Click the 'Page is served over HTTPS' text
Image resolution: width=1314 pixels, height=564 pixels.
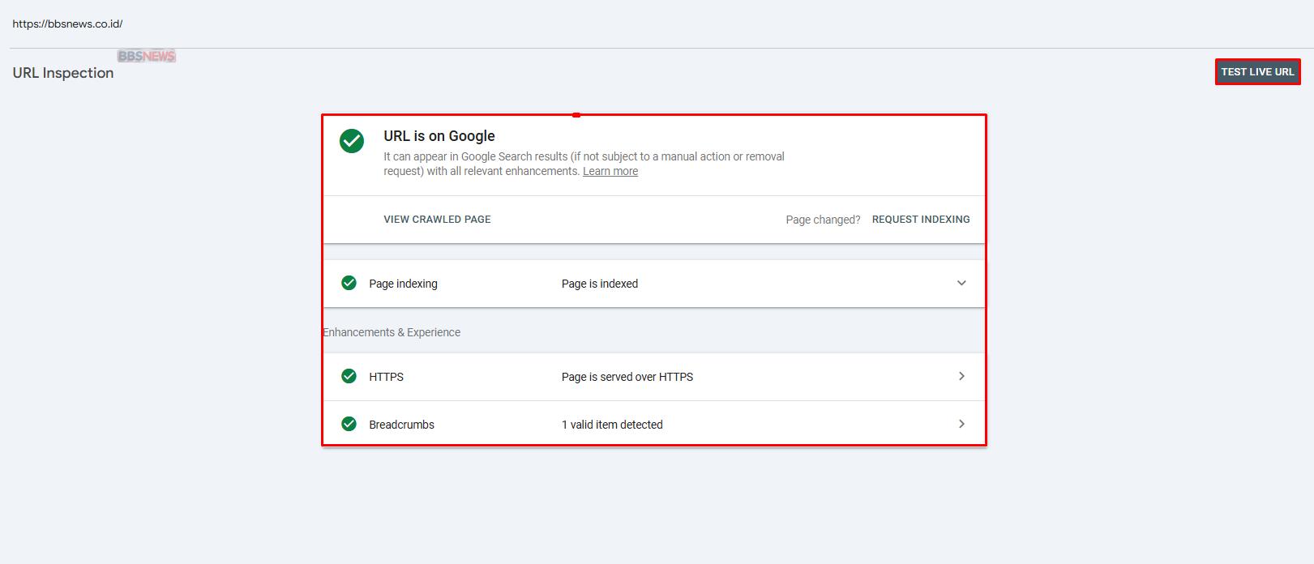[627, 377]
